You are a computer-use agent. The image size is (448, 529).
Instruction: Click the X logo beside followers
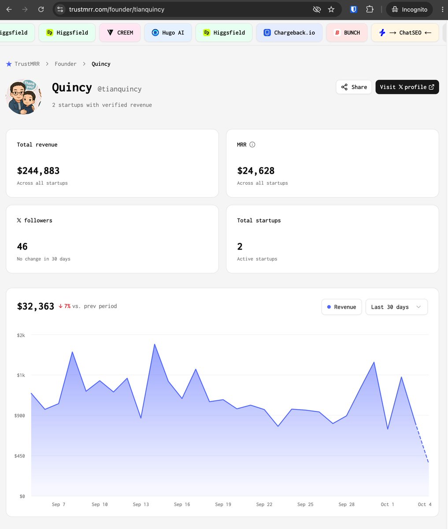(x=19, y=220)
